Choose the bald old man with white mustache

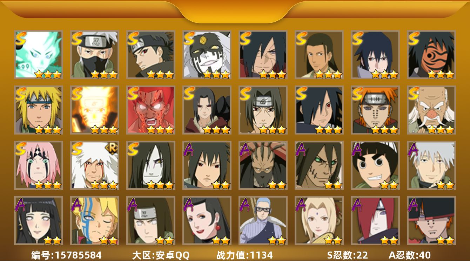431,110
